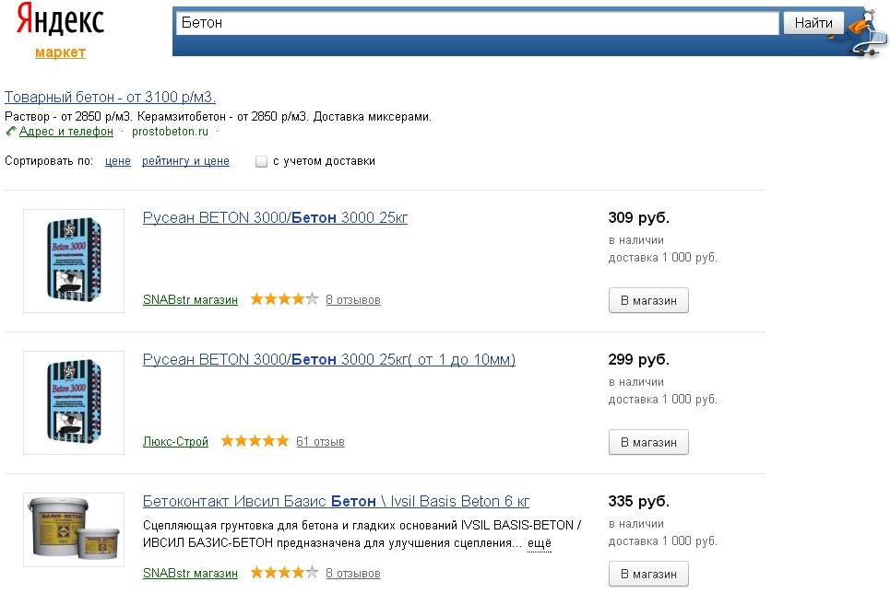Sort results by цене
Viewport: 890px width, 593px height.
[118, 161]
